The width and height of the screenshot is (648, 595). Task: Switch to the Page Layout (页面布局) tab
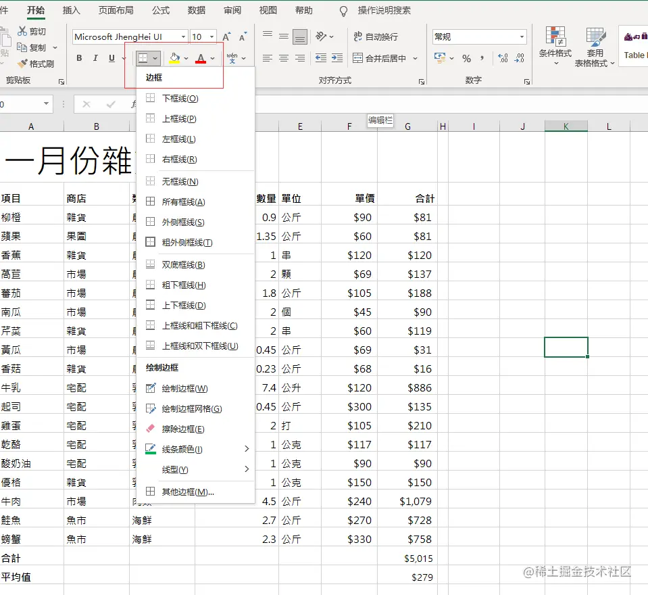click(116, 10)
